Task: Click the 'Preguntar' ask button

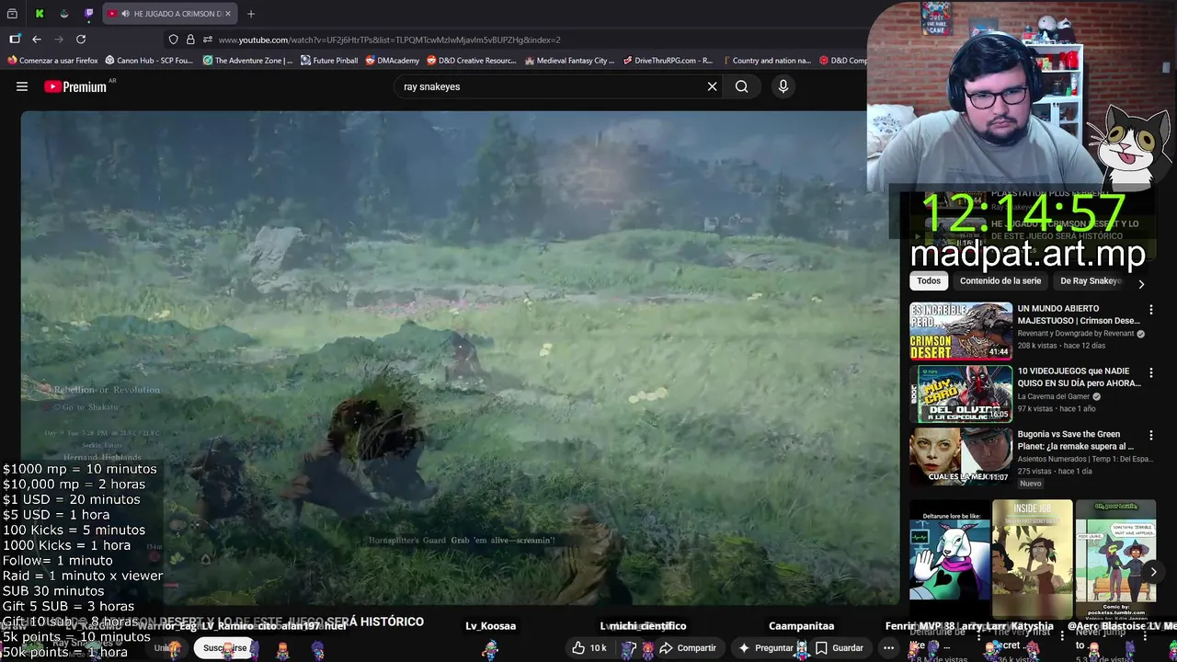Action: 766,648
